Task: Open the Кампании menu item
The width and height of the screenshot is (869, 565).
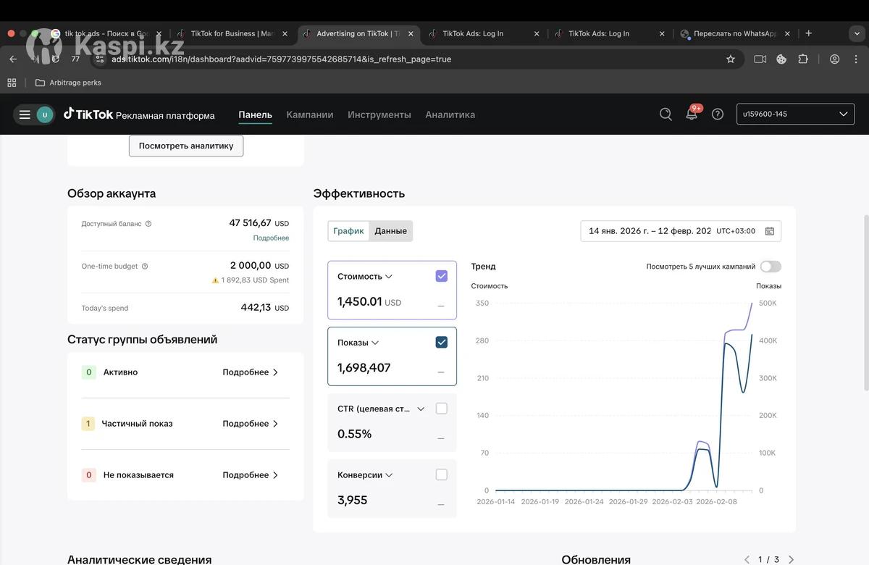Action: 310,114
